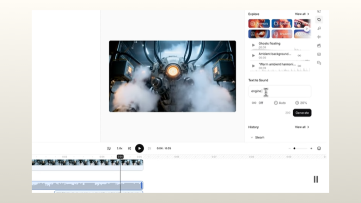Click the 0:04 playhead marker
The height and width of the screenshot is (203, 361).
[x=120, y=156]
